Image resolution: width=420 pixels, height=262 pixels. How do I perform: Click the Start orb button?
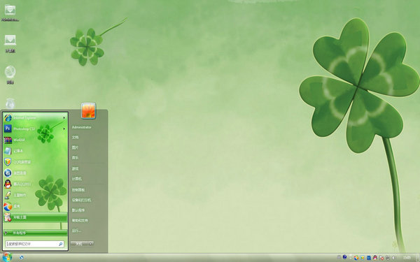tap(7, 257)
